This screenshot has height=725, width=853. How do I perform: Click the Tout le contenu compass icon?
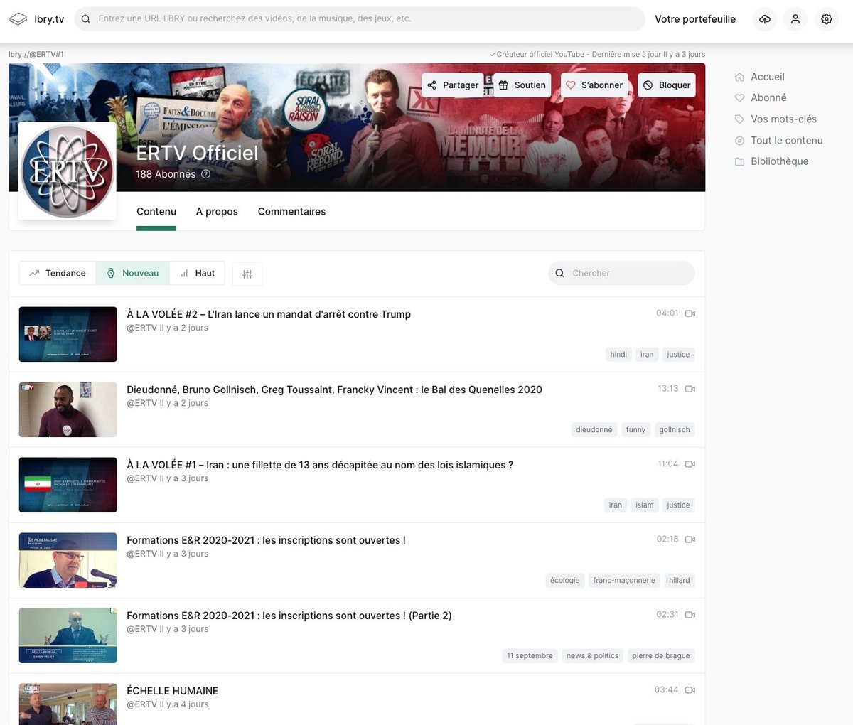tap(740, 141)
